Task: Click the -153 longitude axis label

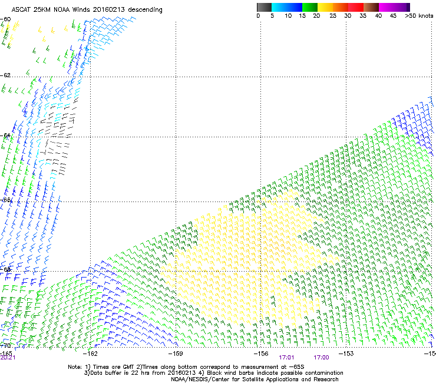Action: coord(346,354)
